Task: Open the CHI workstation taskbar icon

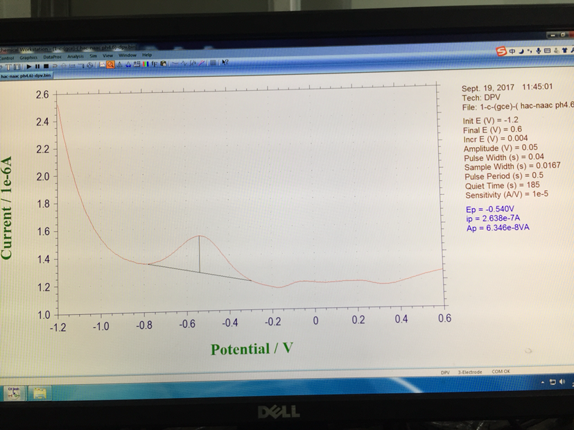Action: [x=14, y=393]
